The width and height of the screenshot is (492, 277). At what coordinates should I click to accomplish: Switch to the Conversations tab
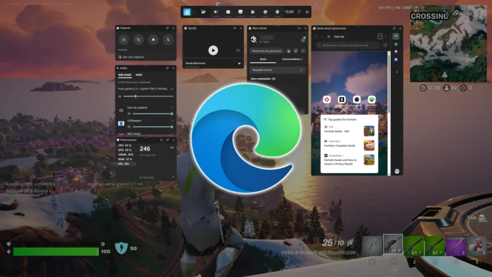(x=291, y=59)
